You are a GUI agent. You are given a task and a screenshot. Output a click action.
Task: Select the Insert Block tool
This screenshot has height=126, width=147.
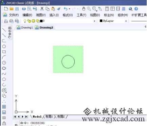[x=4, y=90]
